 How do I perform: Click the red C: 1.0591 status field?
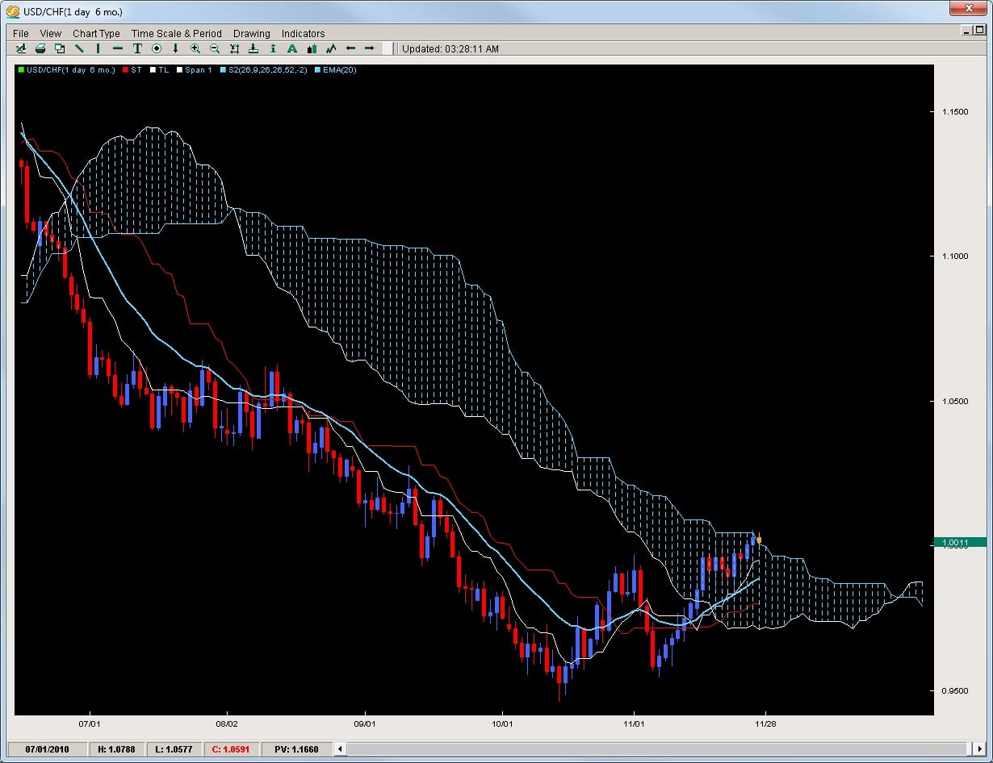231,749
